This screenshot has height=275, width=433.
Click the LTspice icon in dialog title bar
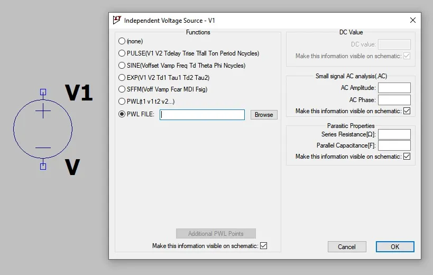click(x=117, y=20)
